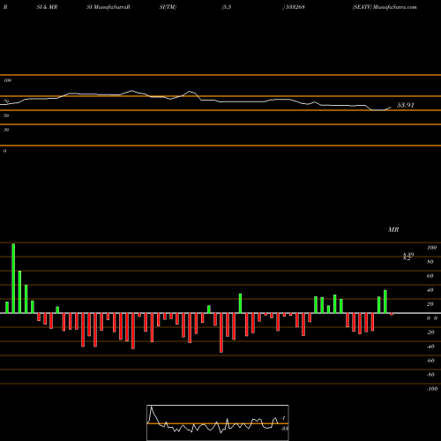Click the MR axis label 60
441x441 pixels.
[430, 276]
